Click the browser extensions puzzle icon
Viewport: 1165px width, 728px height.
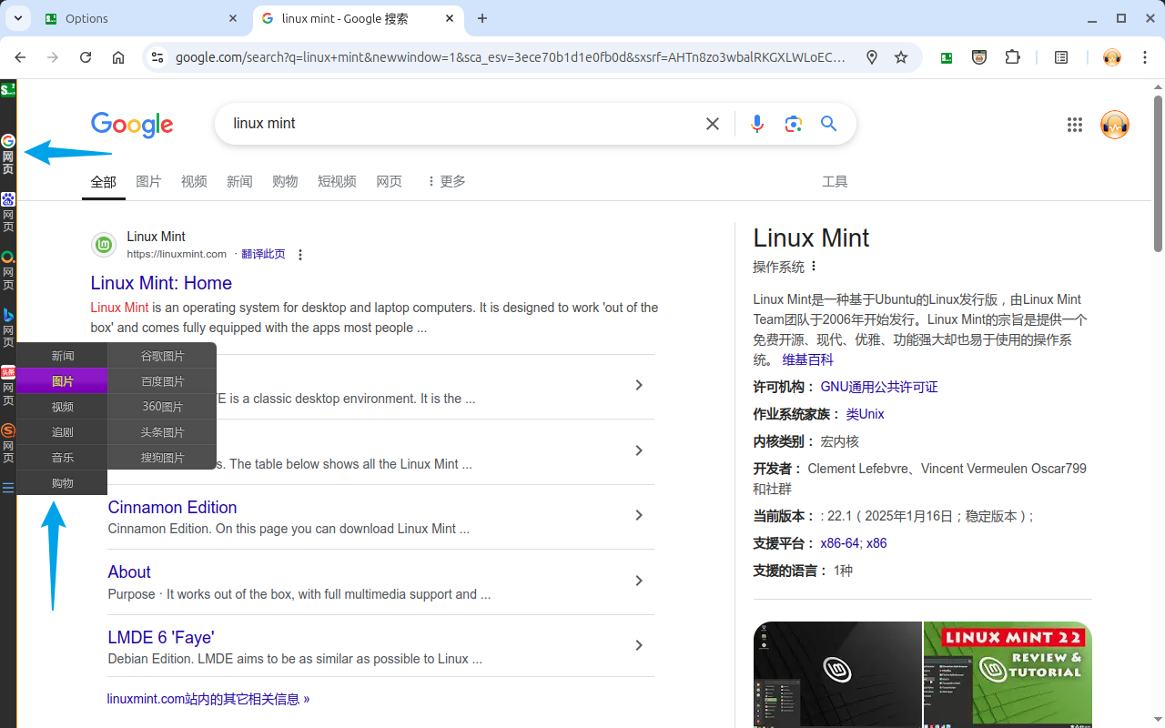point(1013,56)
